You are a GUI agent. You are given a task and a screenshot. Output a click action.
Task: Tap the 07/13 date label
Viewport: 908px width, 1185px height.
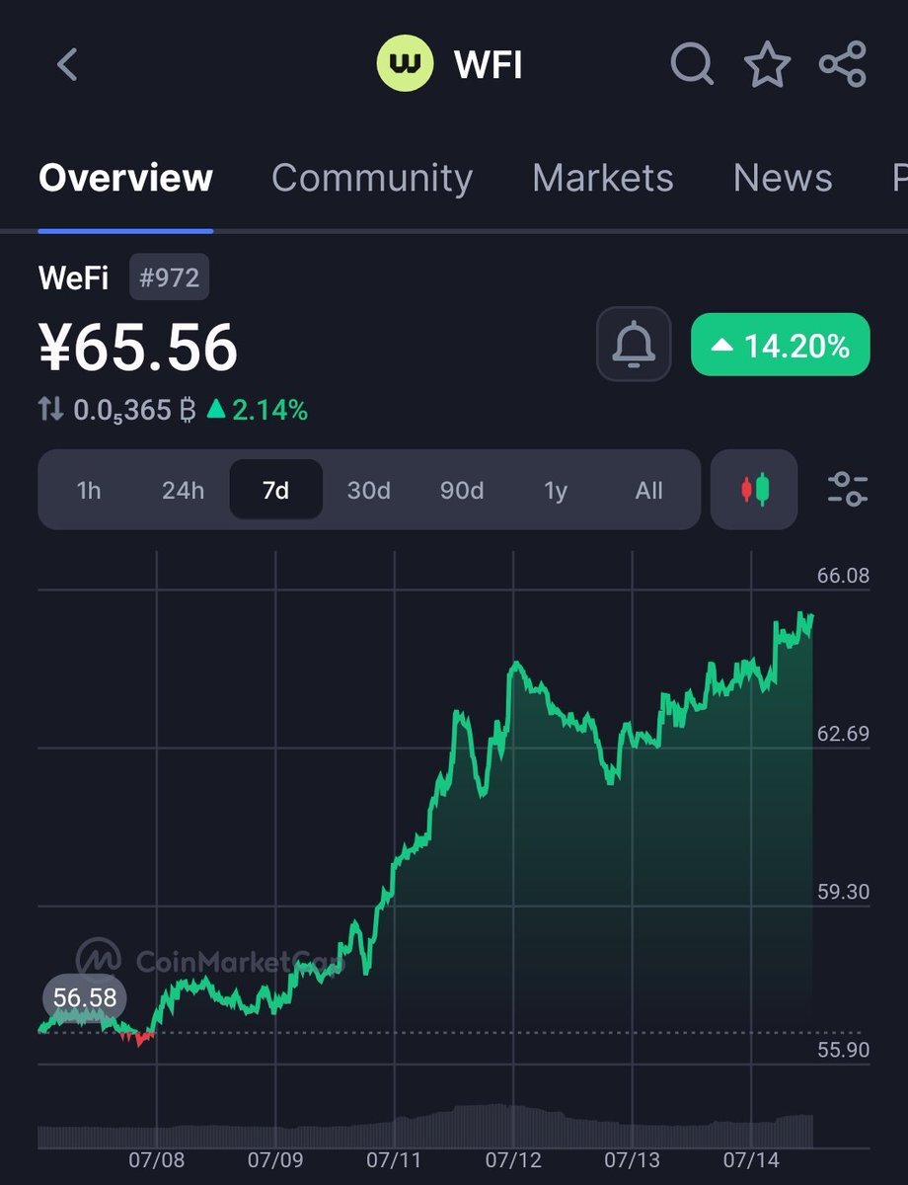pyautogui.click(x=633, y=1160)
